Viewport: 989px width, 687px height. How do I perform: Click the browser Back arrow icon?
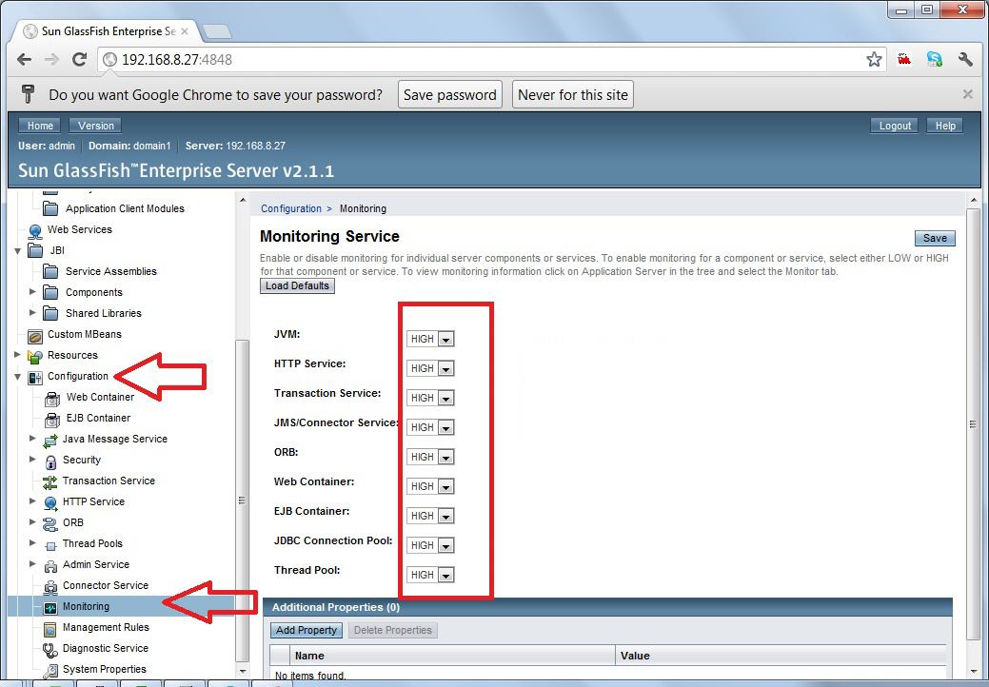[x=24, y=59]
